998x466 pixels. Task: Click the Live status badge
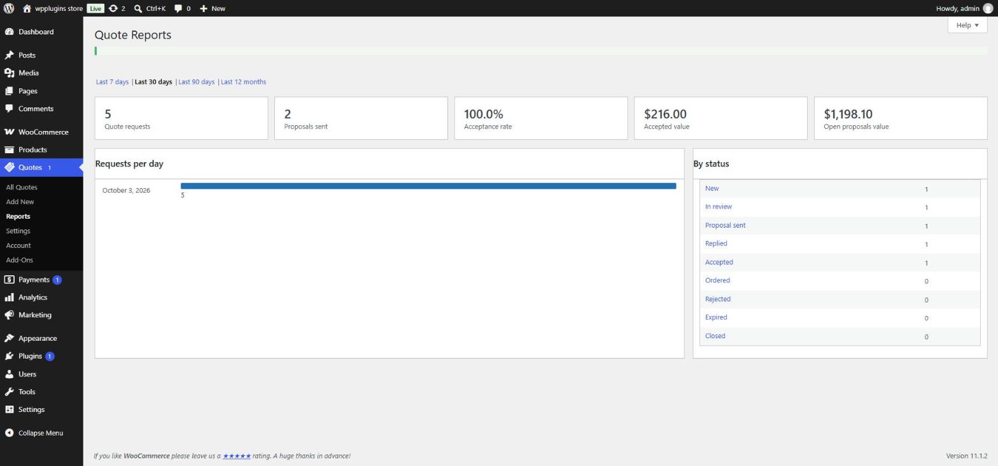95,8
